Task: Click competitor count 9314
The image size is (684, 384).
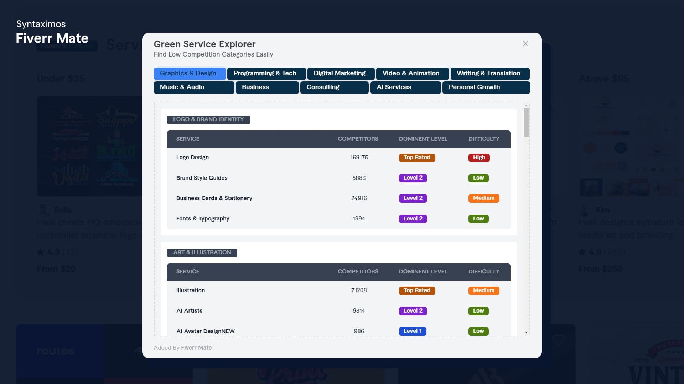Action: [359, 311]
